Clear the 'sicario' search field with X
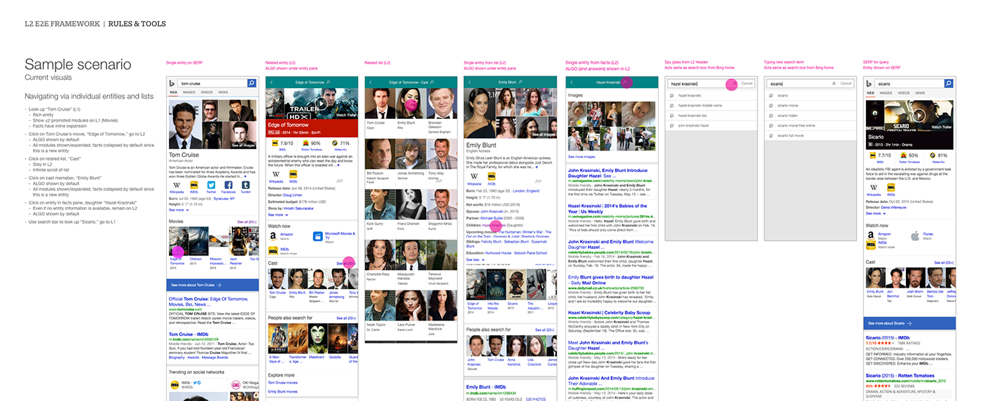The height and width of the screenshot is (401, 981). tap(834, 83)
